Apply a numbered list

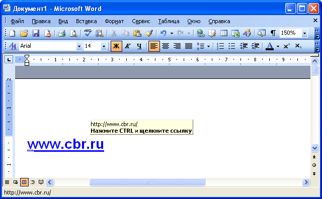[x=220, y=46]
